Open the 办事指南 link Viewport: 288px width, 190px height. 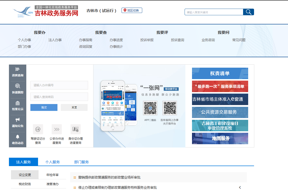pyautogui.click(x=86, y=40)
